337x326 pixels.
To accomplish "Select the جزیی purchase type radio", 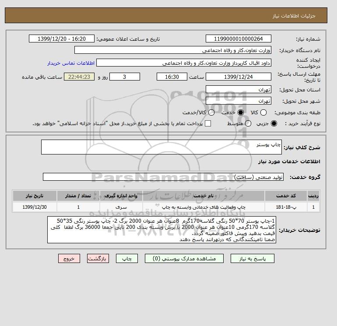I will [274, 123].
